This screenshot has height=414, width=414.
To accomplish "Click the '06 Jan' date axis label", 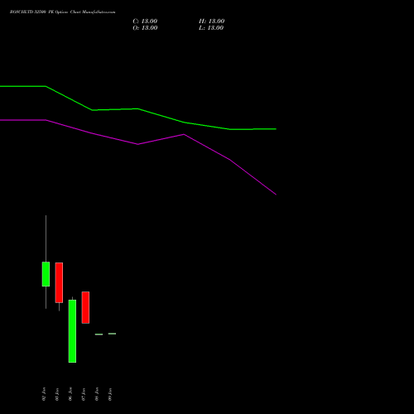I will click(x=70, y=394).
